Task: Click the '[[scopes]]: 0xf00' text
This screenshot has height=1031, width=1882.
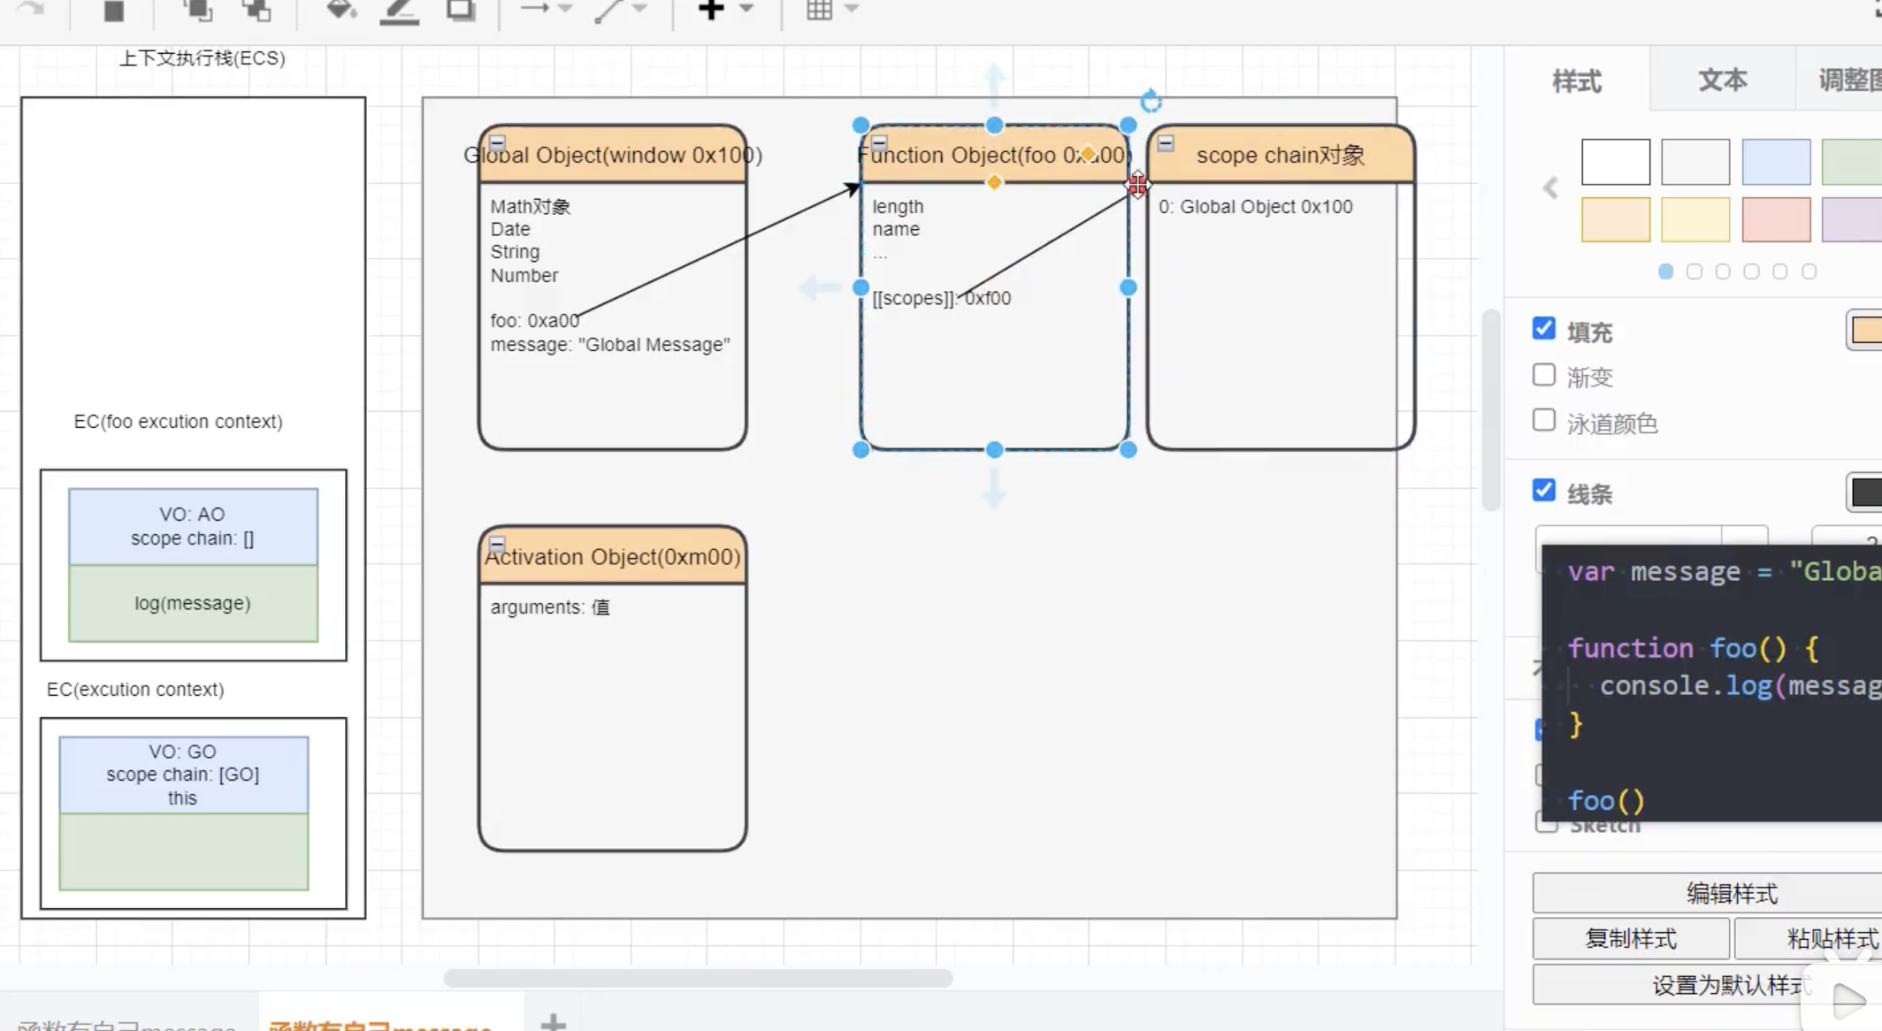Action: tap(941, 299)
